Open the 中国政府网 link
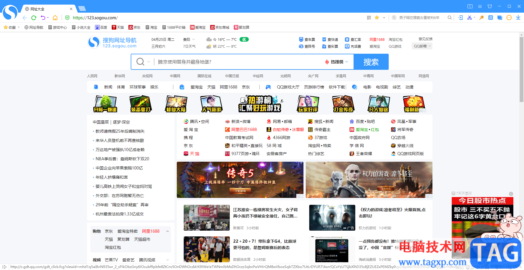Image resolution: width=524 pixels, height=270 pixels. [x=359, y=138]
